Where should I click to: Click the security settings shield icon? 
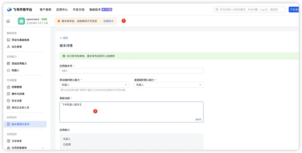click(x=8, y=101)
